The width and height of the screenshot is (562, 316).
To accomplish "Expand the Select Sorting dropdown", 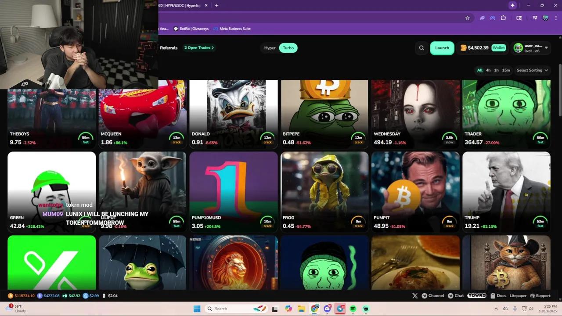I will click(x=532, y=70).
